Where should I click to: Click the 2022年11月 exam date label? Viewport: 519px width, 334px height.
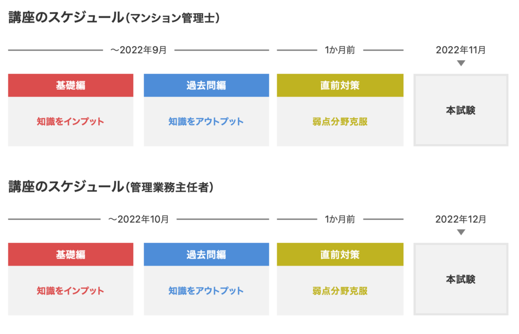pyautogui.click(x=461, y=50)
